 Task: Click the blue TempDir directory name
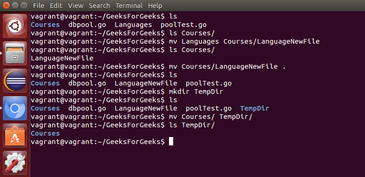(x=255, y=108)
